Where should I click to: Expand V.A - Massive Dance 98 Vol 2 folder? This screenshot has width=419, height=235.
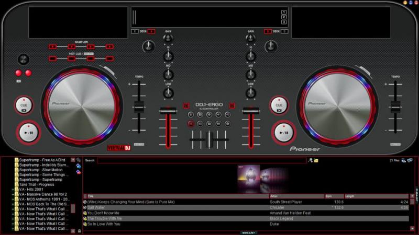[x=13, y=194]
